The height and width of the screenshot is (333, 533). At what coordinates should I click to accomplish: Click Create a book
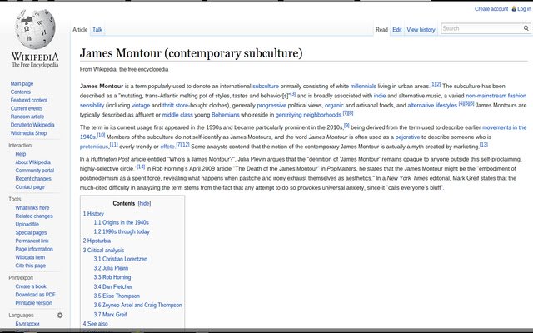pos(31,286)
